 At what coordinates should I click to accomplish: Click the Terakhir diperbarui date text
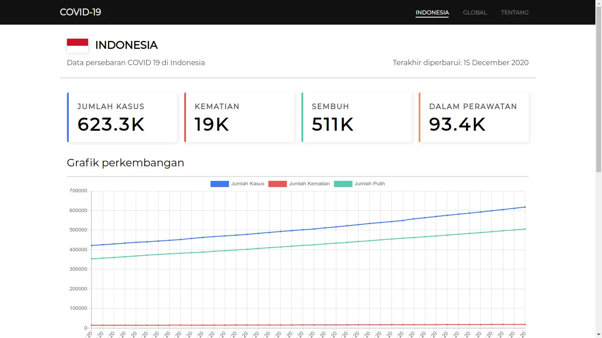(461, 62)
